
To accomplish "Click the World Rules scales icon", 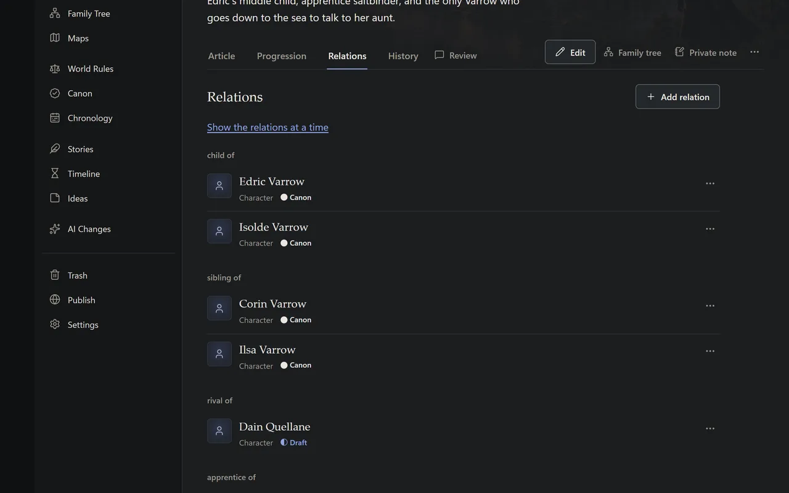I will [x=55, y=68].
